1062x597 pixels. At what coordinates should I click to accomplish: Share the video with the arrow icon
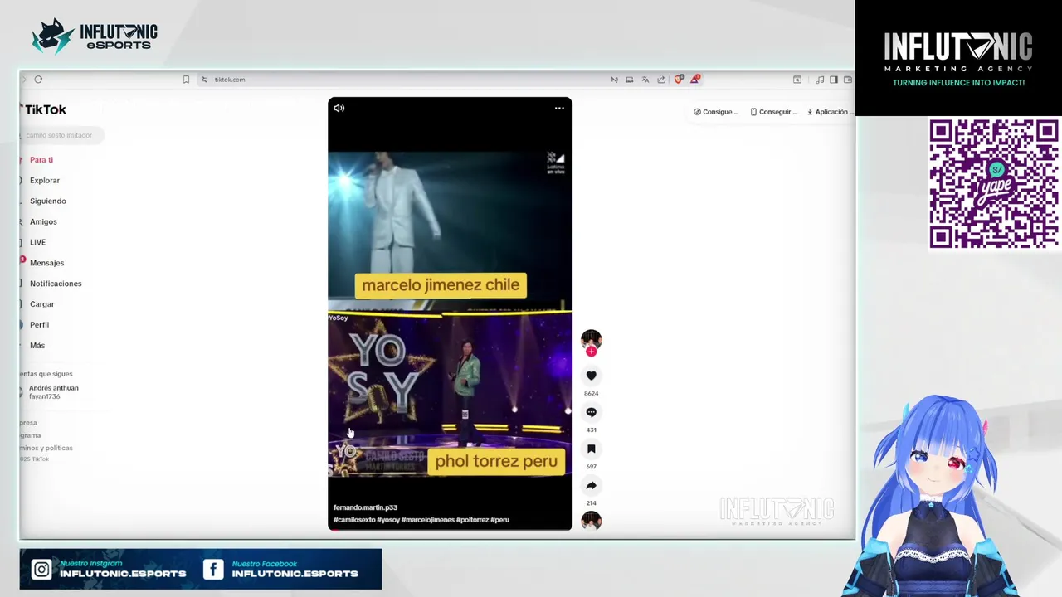pyautogui.click(x=591, y=485)
